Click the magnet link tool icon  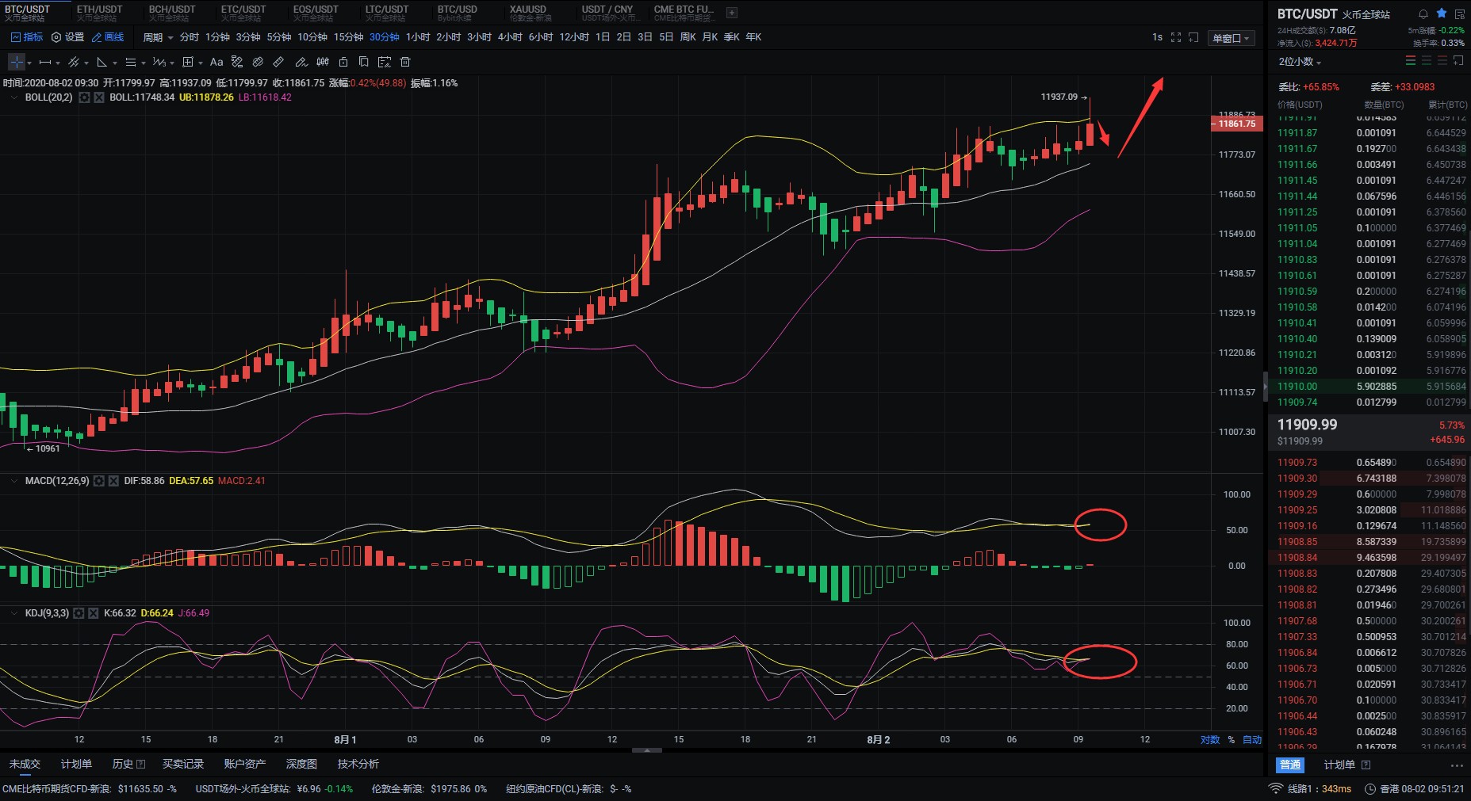(x=258, y=62)
